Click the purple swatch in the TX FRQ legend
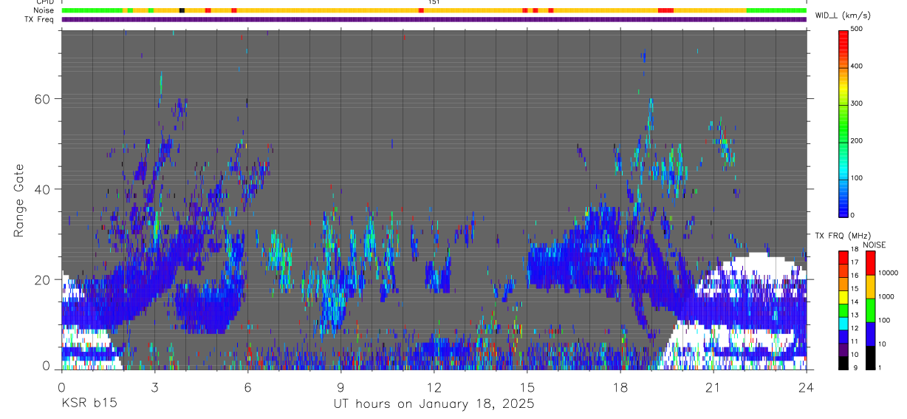907x419 pixels. click(x=843, y=350)
